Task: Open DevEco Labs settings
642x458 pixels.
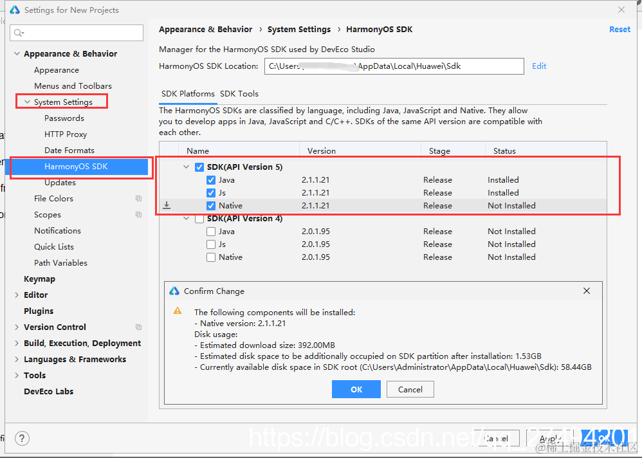Action: click(x=49, y=391)
